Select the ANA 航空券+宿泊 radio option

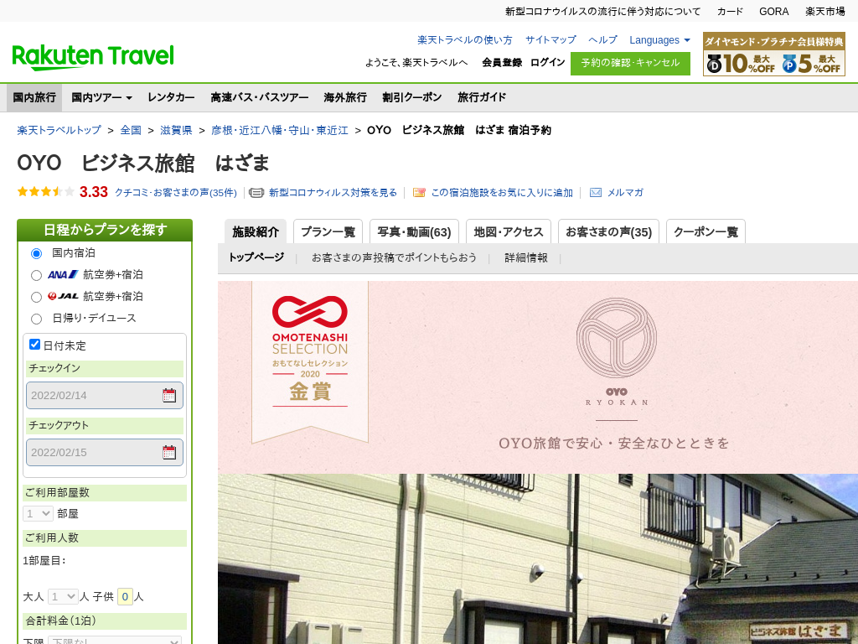pos(36,275)
